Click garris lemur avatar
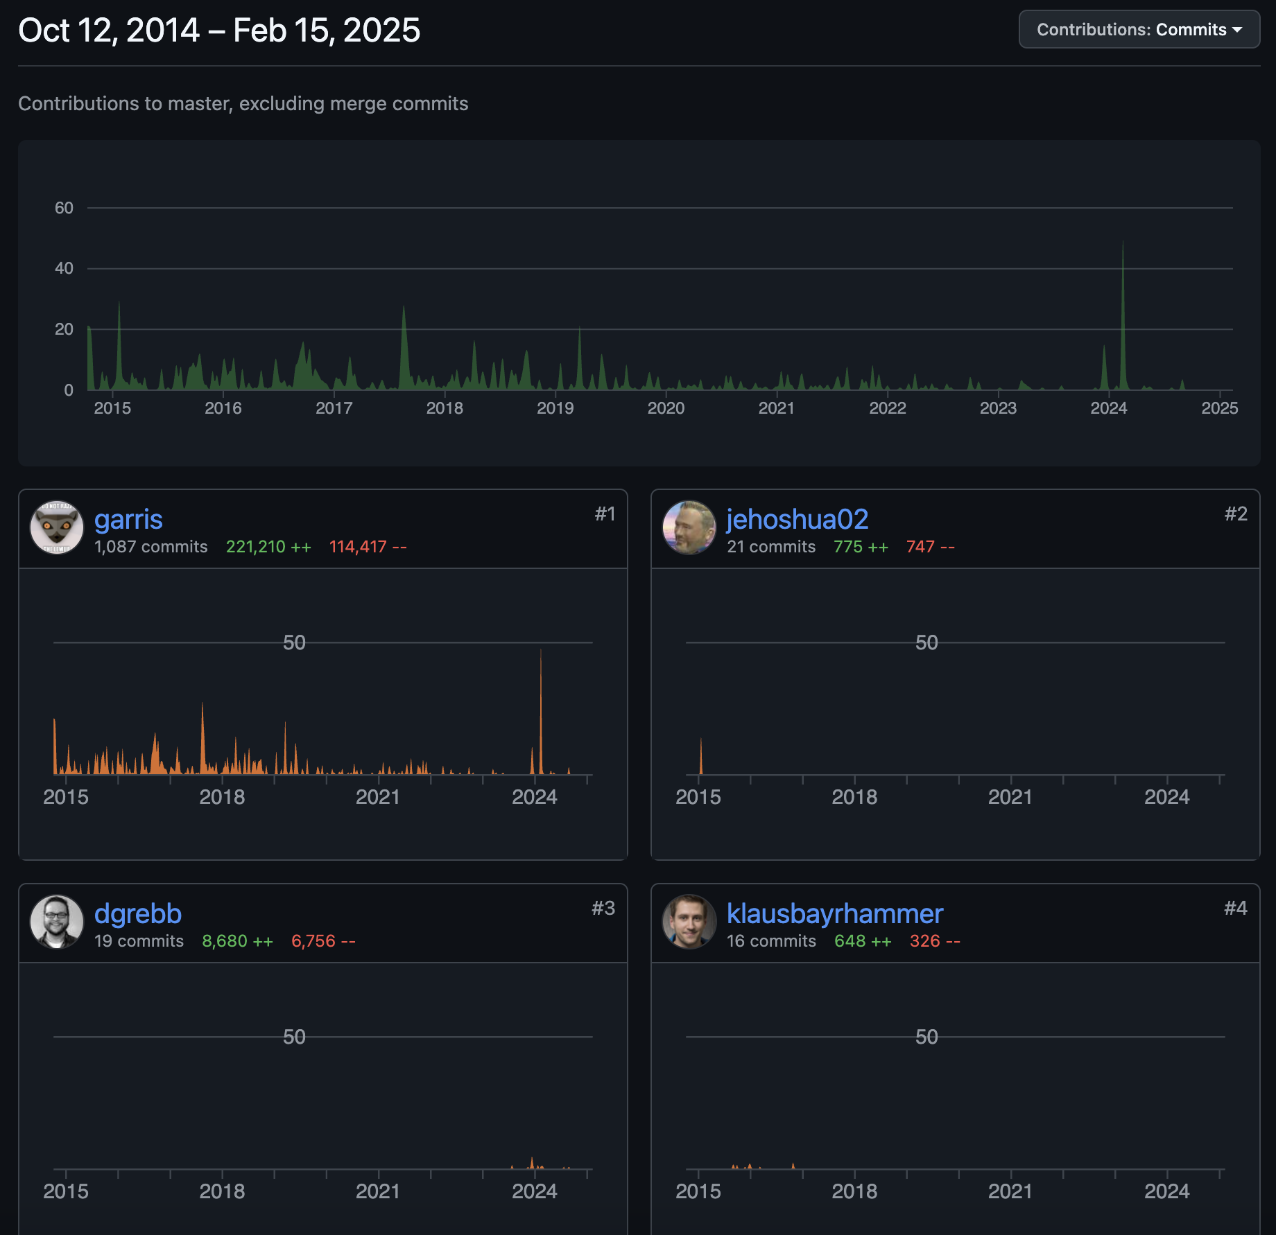The image size is (1276, 1235). pyautogui.click(x=57, y=528)
